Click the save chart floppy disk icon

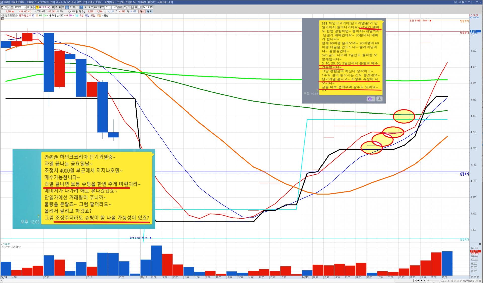pyautogui.click(x=132, y=7)
